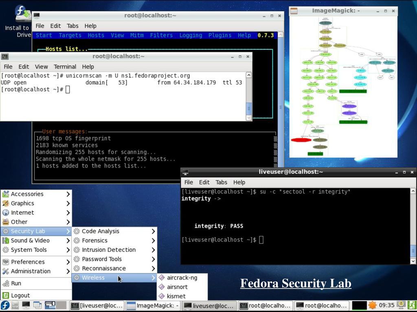Screen dimensions: 417x312
Task: Click the kismet icon in the Wireless submenu
Action: coord(161,296)
